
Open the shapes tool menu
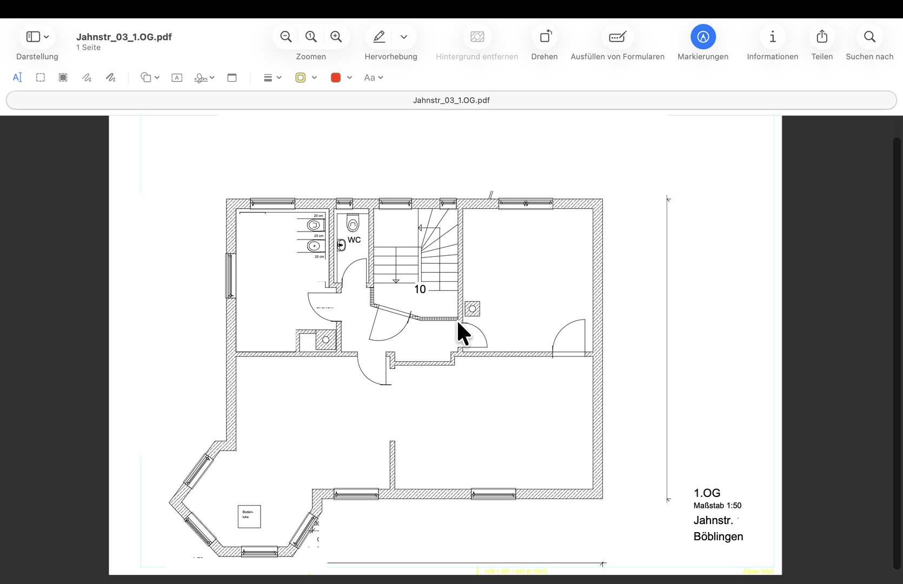[150, 77]
